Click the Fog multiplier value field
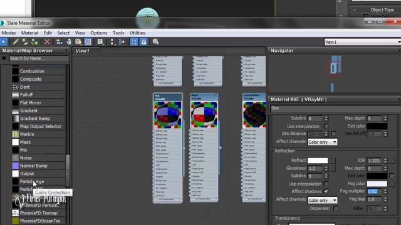This screenshot has width=401, height=225. pos(375,191)
